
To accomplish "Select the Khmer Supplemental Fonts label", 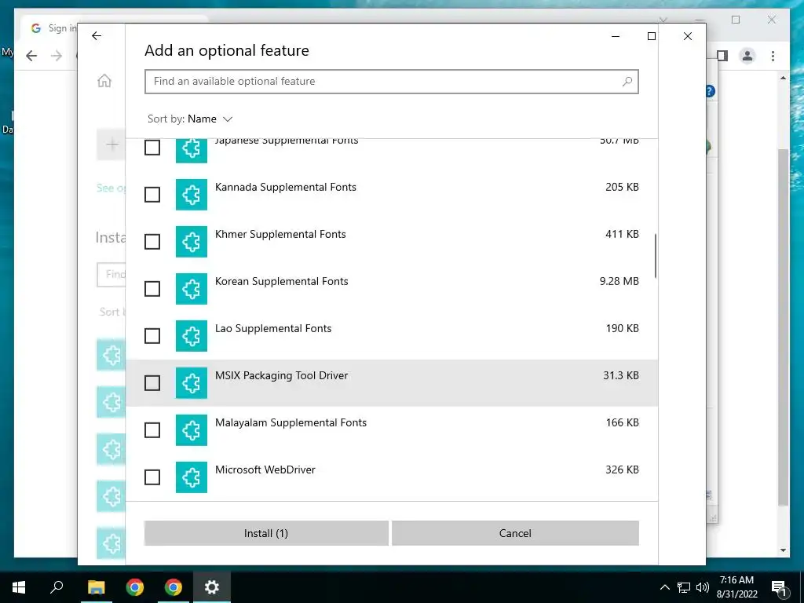I will click(x=280, y=234).
